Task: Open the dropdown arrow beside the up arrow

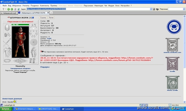Action: pos(6,9)
